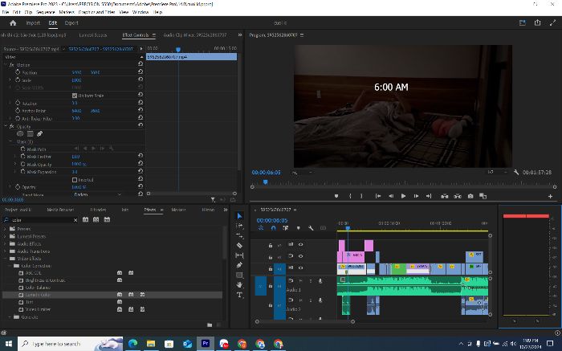Toggle Snap in Timeline magnet icon
562x351 pixels.
click(274, 228)
